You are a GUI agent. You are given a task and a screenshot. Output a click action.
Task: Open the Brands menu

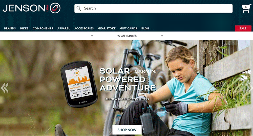[x=10, y=28]
